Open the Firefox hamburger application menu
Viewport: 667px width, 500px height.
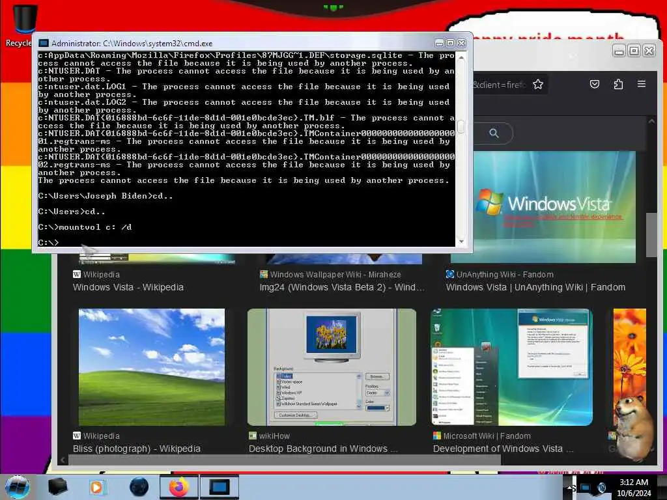click(x=642, y=84)
